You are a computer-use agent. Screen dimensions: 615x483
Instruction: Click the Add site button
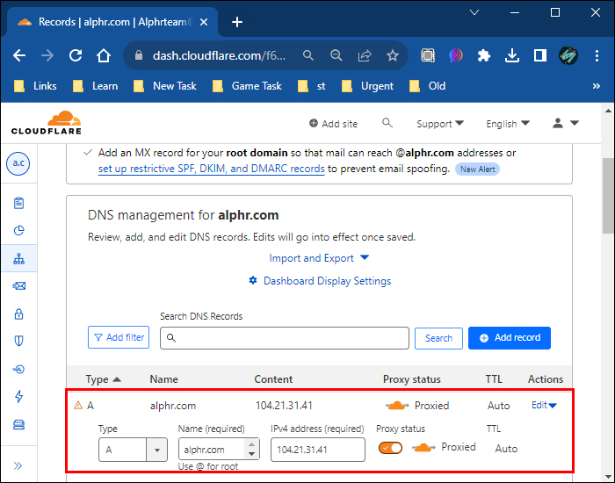coord(333,124)
